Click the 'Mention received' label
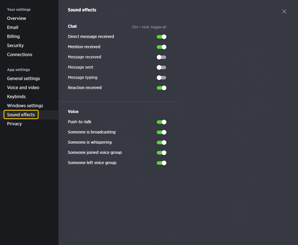 click(84, 47)
